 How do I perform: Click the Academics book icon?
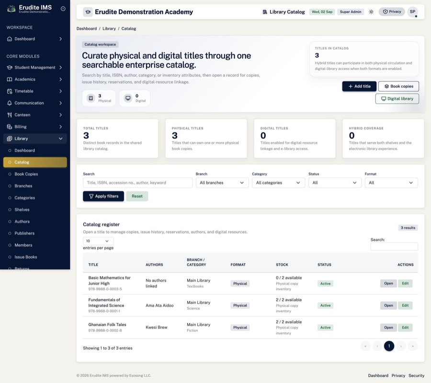10,79
